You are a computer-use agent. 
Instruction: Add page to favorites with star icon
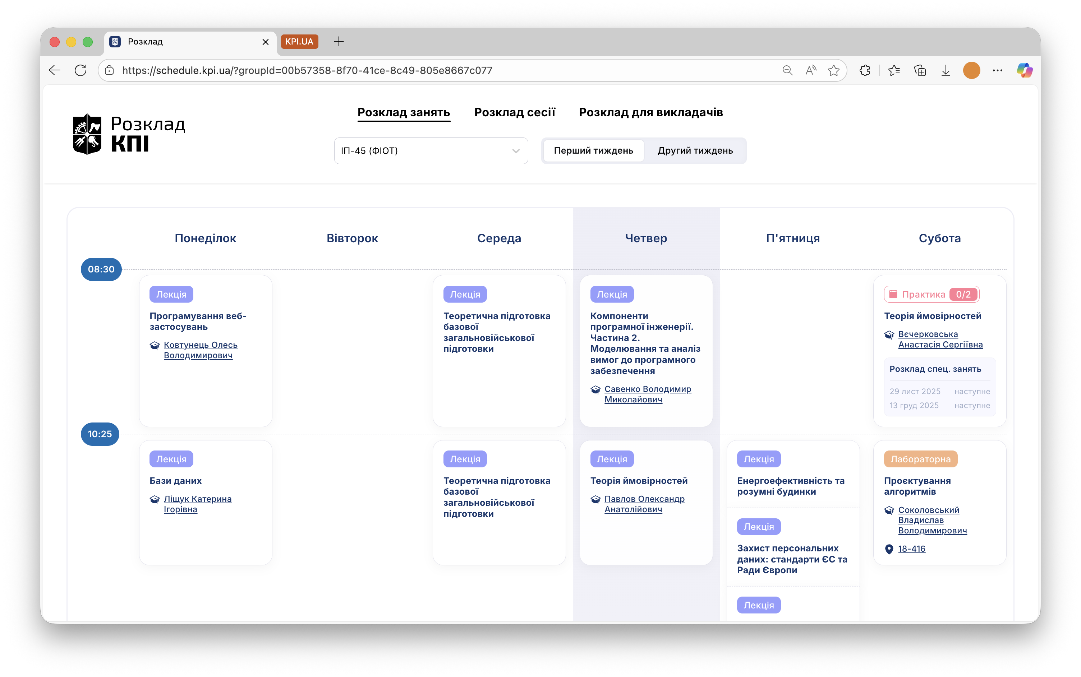point(834,70)
